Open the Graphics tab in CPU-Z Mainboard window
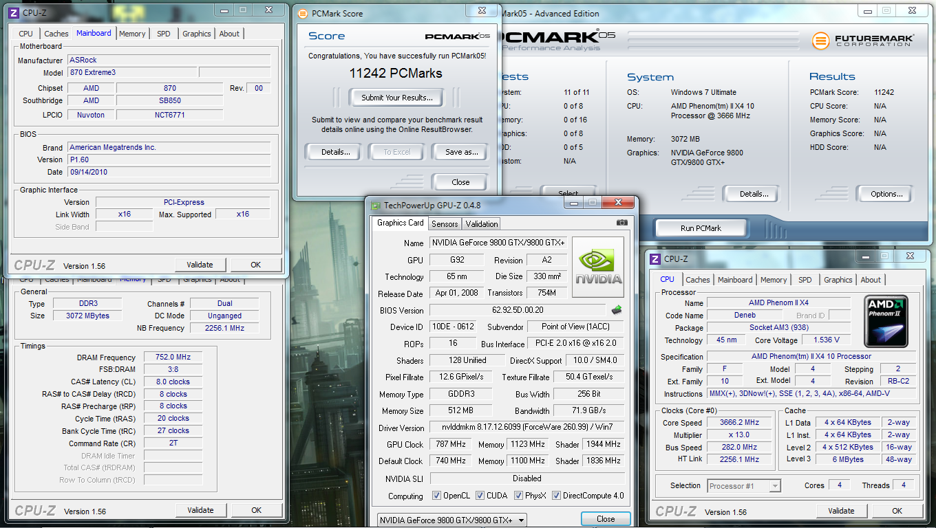Screen dimensions: 936x528 click(197, 34)
